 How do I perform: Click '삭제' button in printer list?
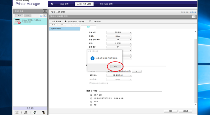click(28, 16)
